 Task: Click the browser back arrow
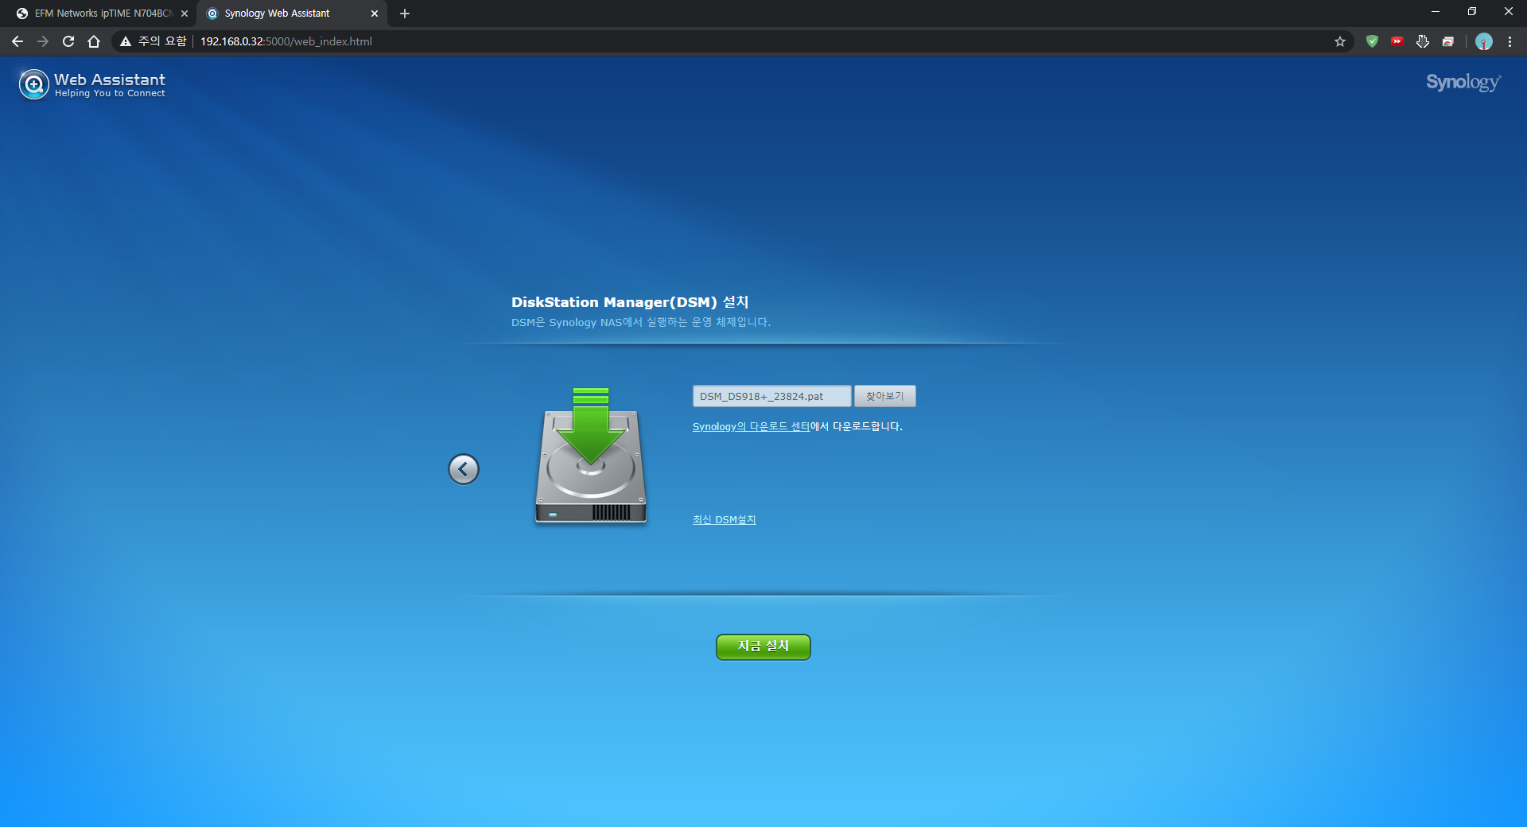coord(17,41)
